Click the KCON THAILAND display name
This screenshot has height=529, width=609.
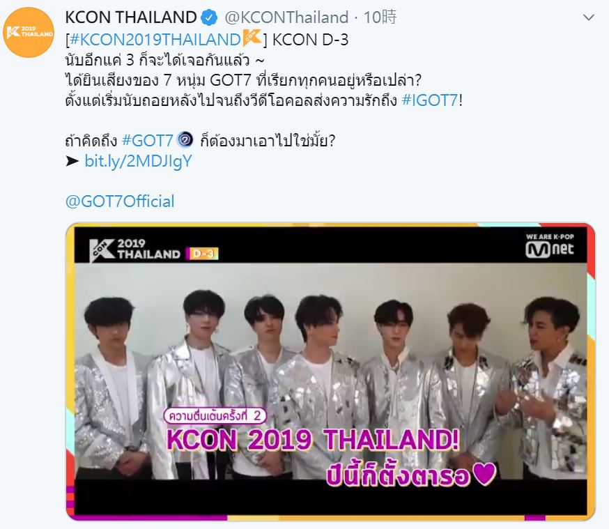(131, 17)
